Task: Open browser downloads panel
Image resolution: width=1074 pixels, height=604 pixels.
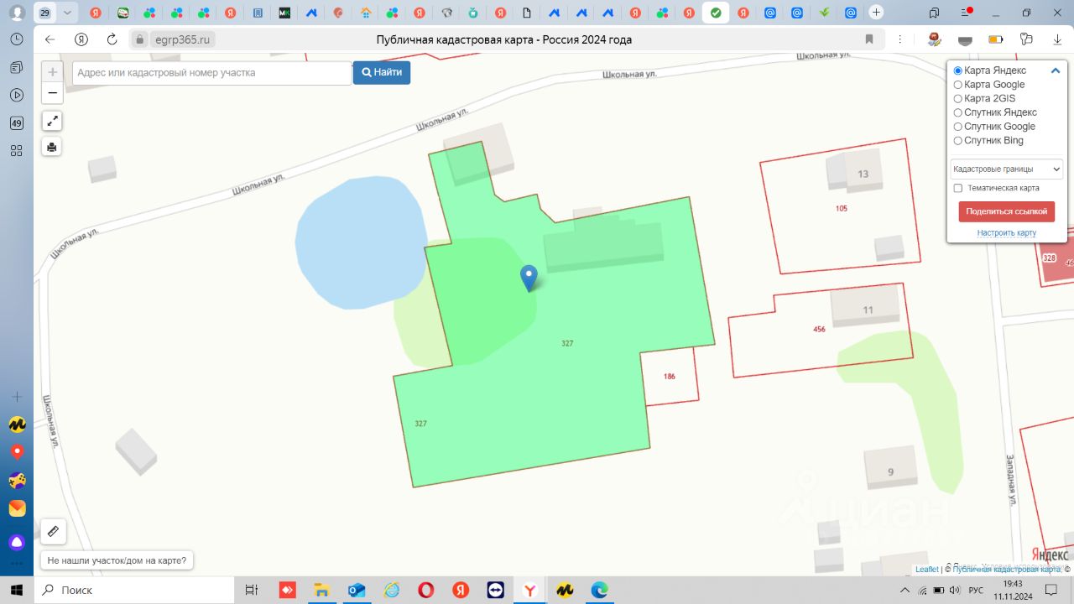Action: point(1057,39)
